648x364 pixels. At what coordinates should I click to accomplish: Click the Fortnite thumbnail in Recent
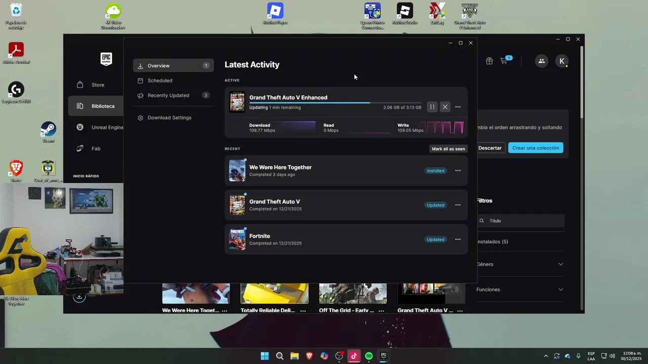(237, 239)
